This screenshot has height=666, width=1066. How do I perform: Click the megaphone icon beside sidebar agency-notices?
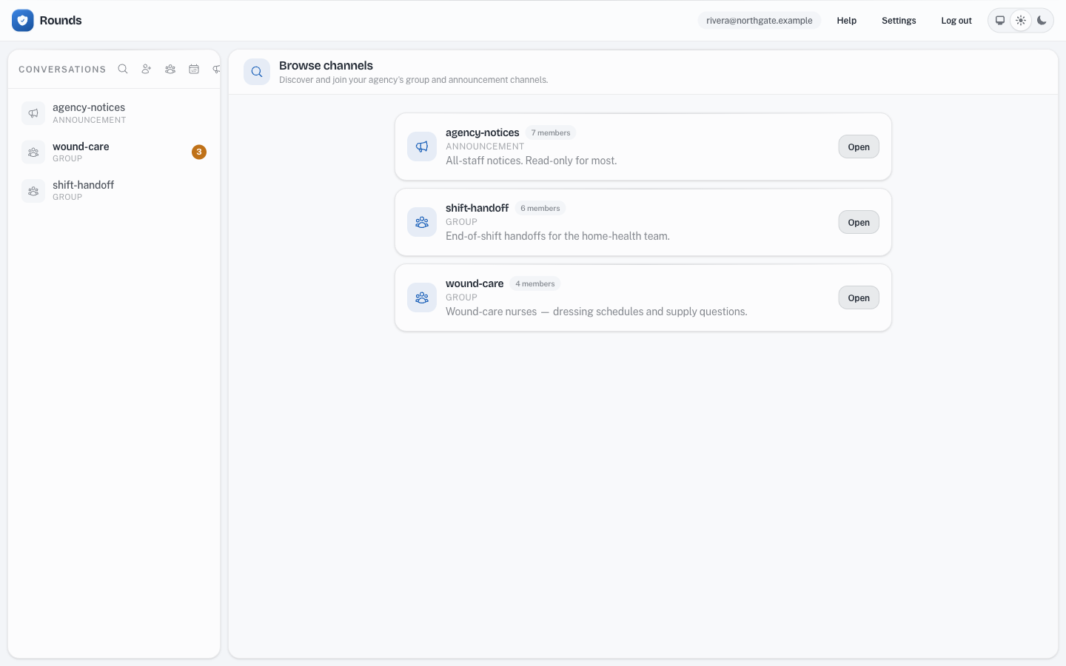pos(33,113)
